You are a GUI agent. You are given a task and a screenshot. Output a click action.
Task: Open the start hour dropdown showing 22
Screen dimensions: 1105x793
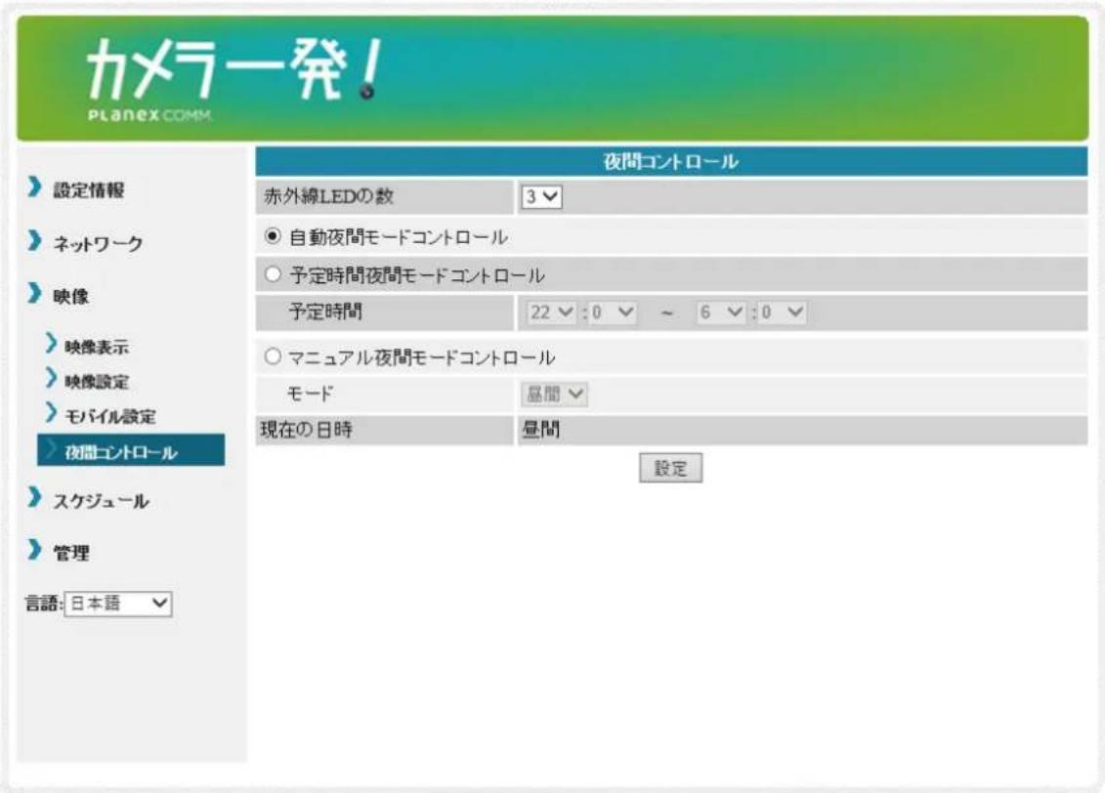(x=552, y=313)
